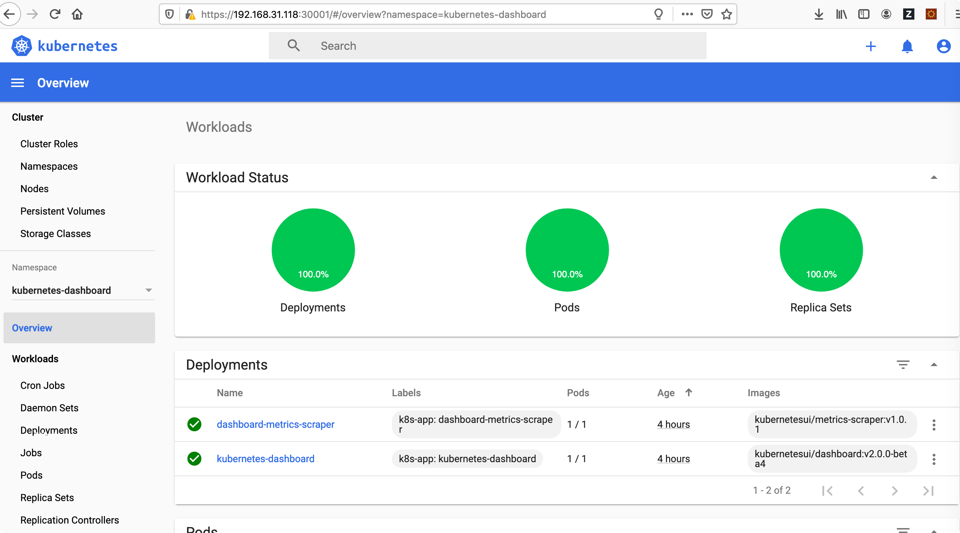Open dashboard-metrics-scraper deployment link
Viewport: 960px width, 533px height.
[275, 424]
